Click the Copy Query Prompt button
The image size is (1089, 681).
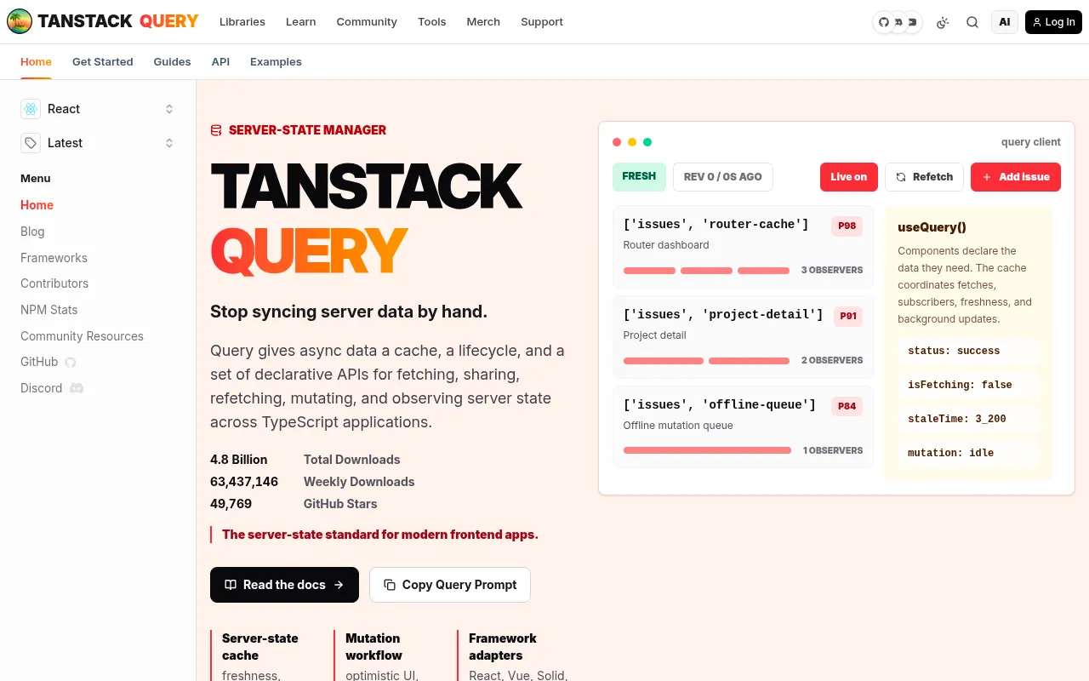click(x=450, y=585)
